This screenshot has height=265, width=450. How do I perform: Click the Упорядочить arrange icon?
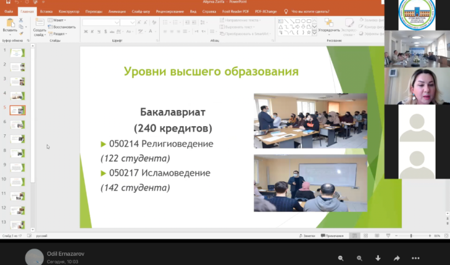click(329, 22)
